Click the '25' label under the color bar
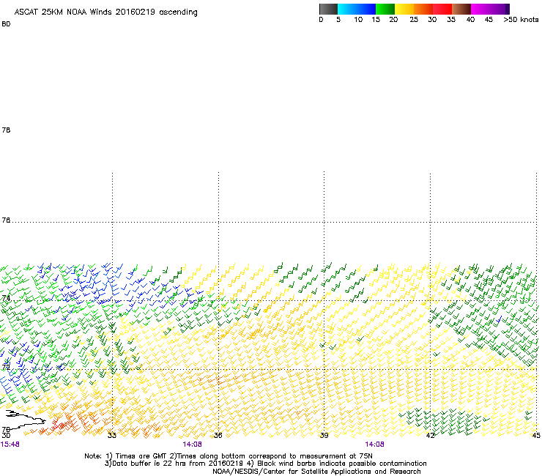 (414, 20)
